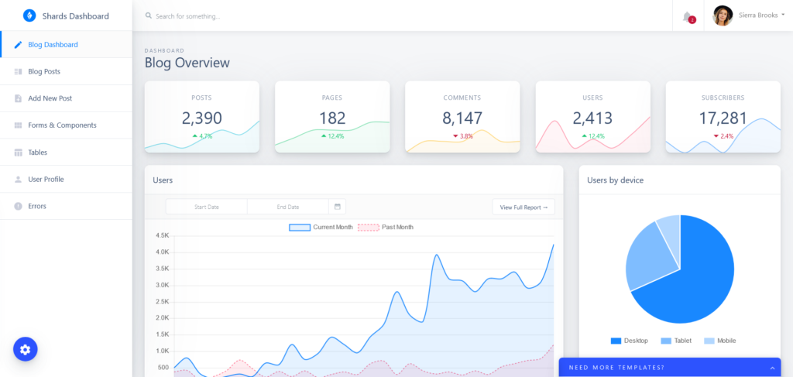Screen dimensions: 793x377
Task: Click the 2.4% decrease indicator
Action: pos(723,136)
